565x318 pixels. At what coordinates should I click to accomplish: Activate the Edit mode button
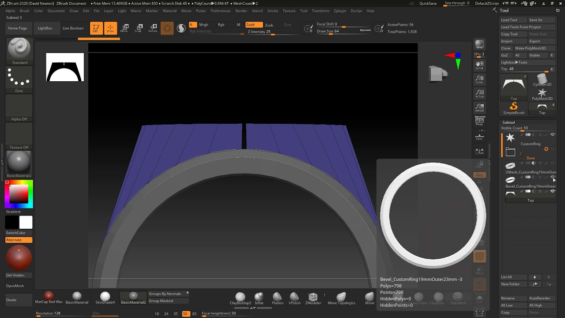(x=96, y=28)
